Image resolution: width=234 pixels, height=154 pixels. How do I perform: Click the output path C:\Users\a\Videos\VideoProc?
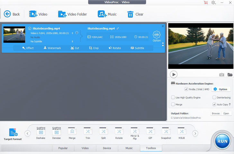186,118
